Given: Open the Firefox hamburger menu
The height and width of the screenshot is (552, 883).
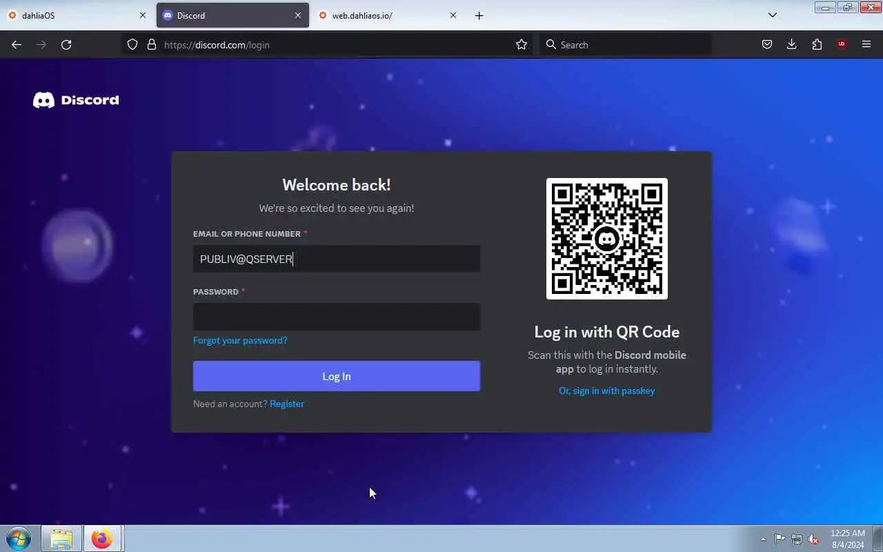Looking at the screenshot, I should [866, 45].
